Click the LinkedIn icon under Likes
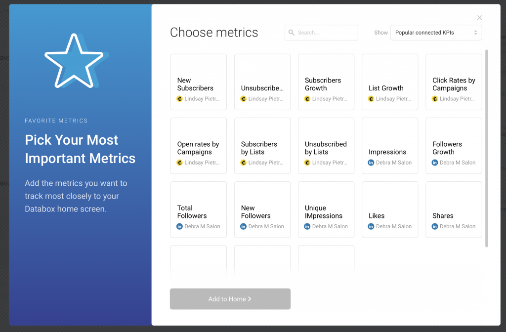This screenshot has width=506, height=332. tap(371, 226)
